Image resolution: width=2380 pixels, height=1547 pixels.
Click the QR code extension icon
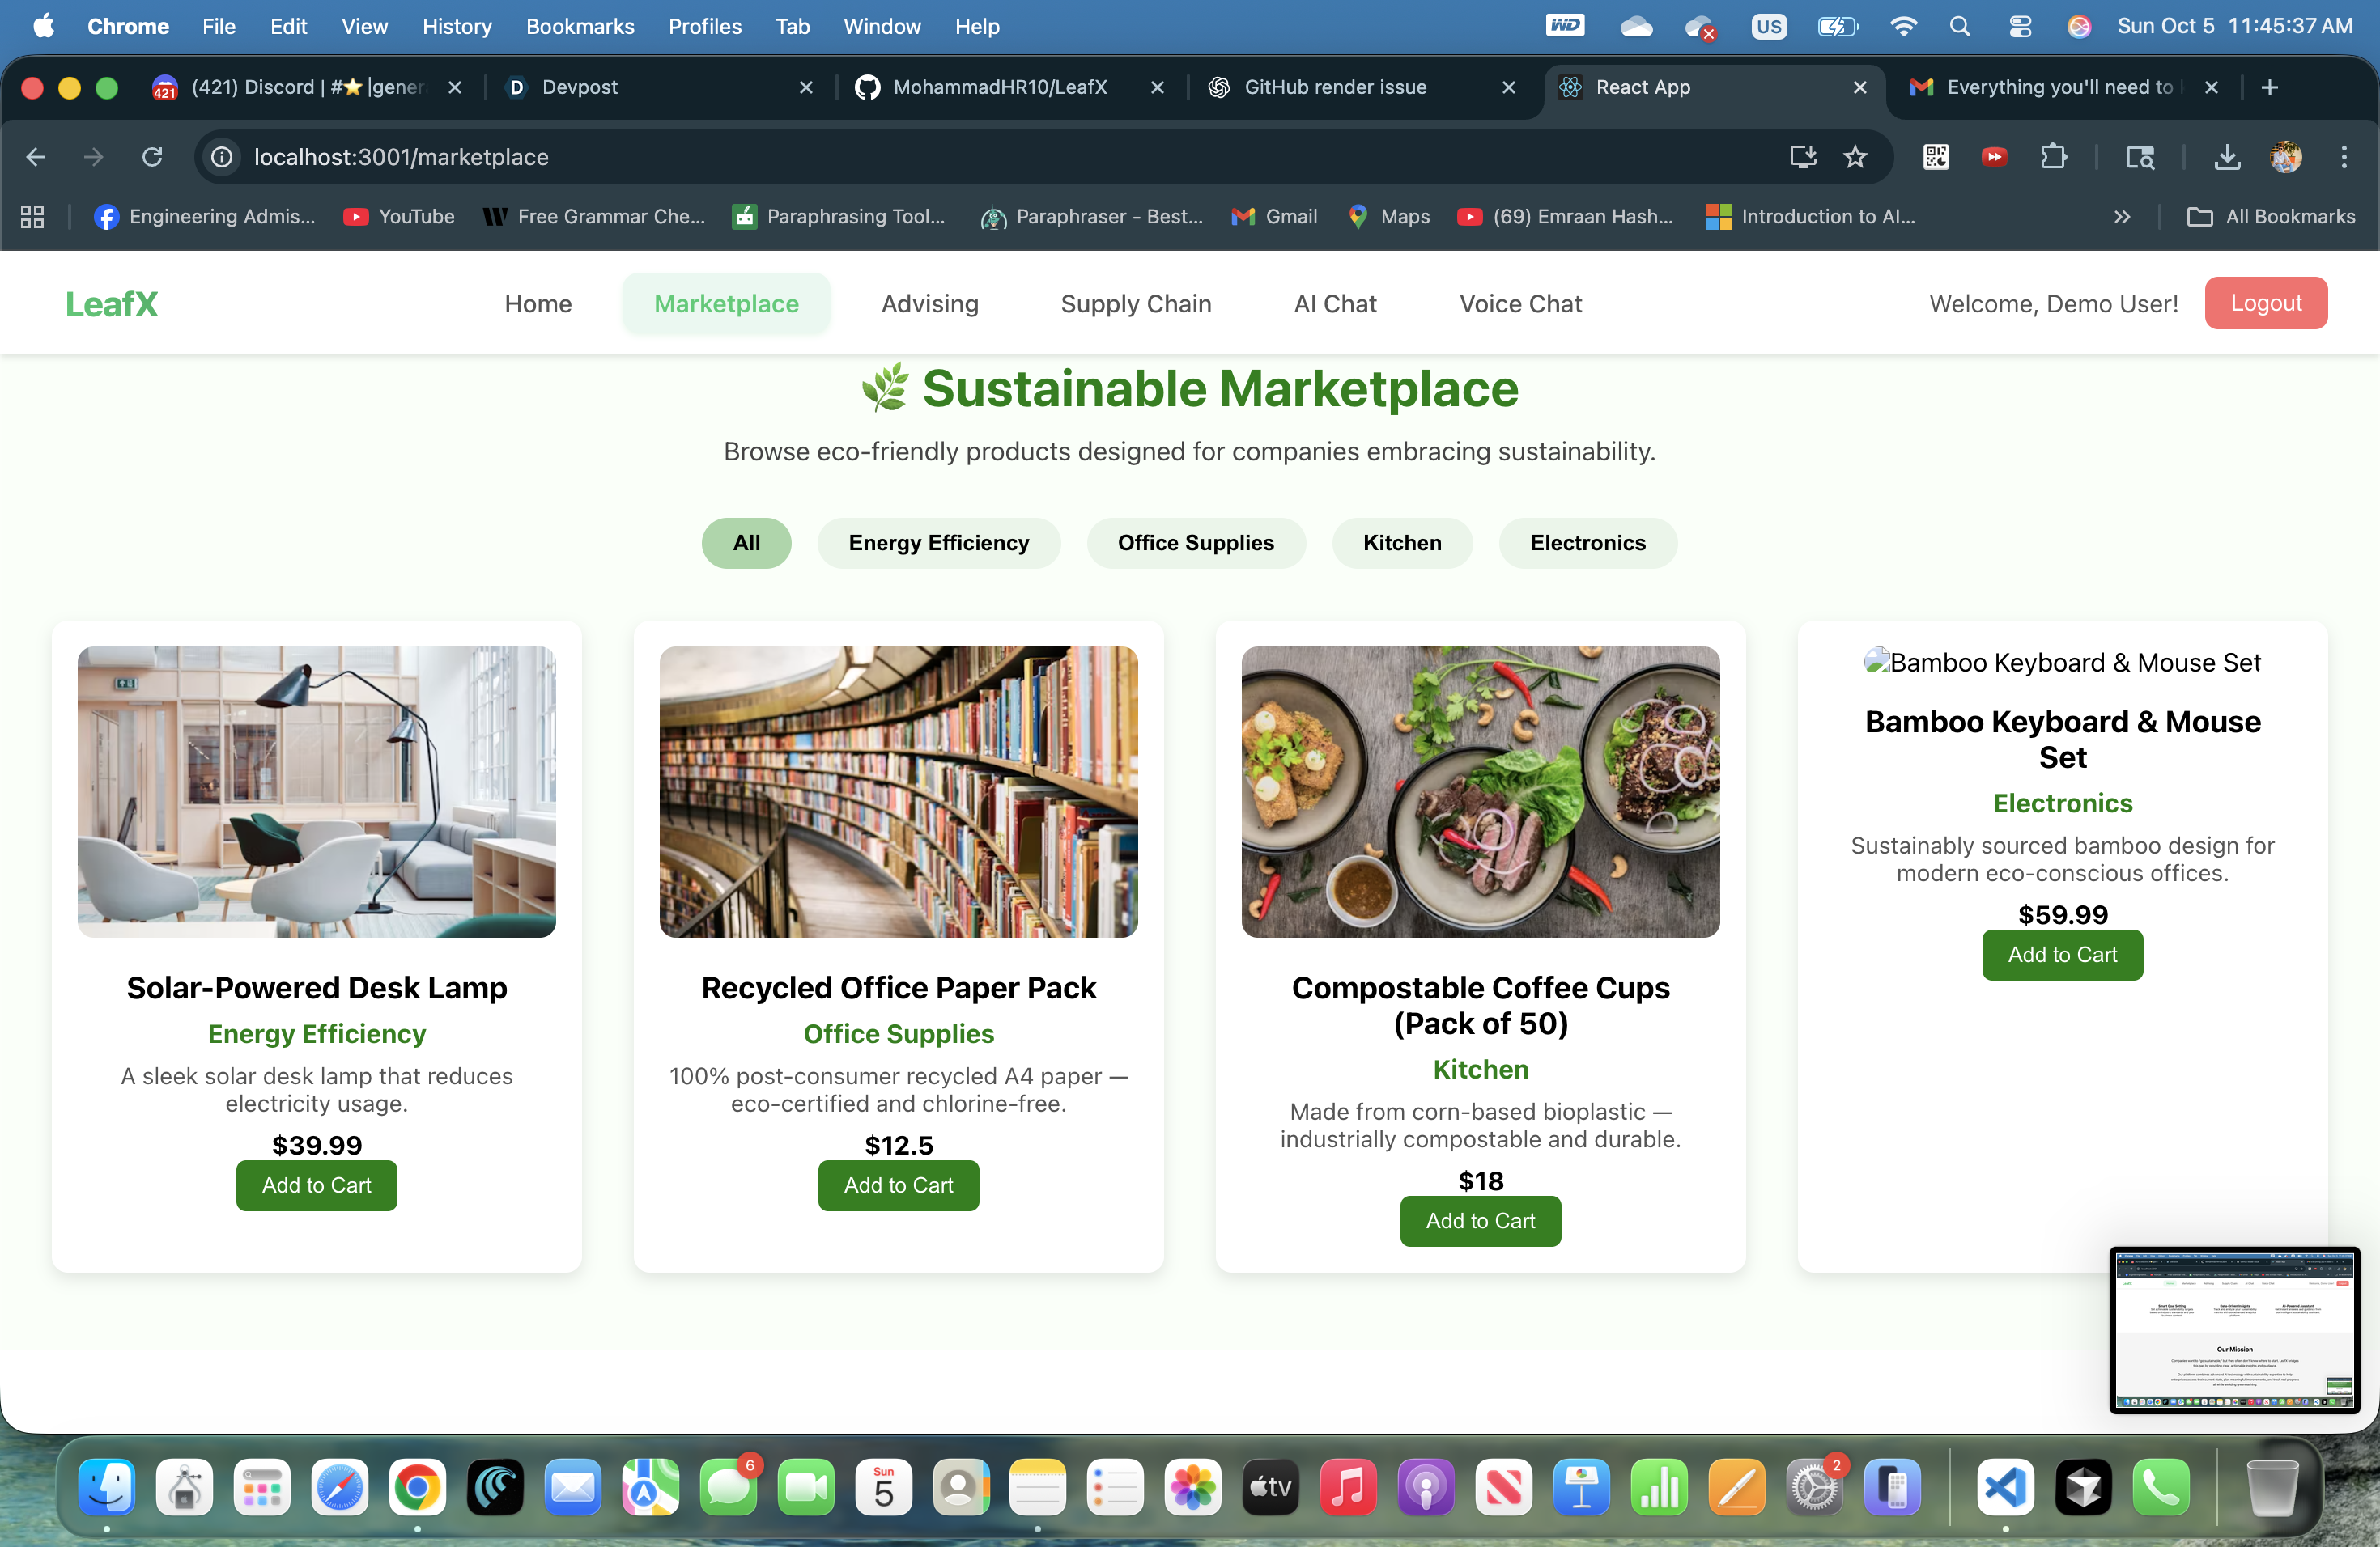tap(1935, 157)
